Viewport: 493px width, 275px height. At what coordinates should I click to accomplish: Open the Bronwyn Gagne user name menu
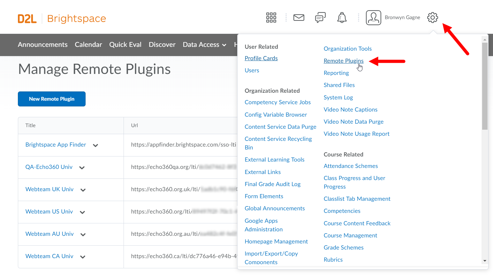pyautogui.click(x=402, y=18)
